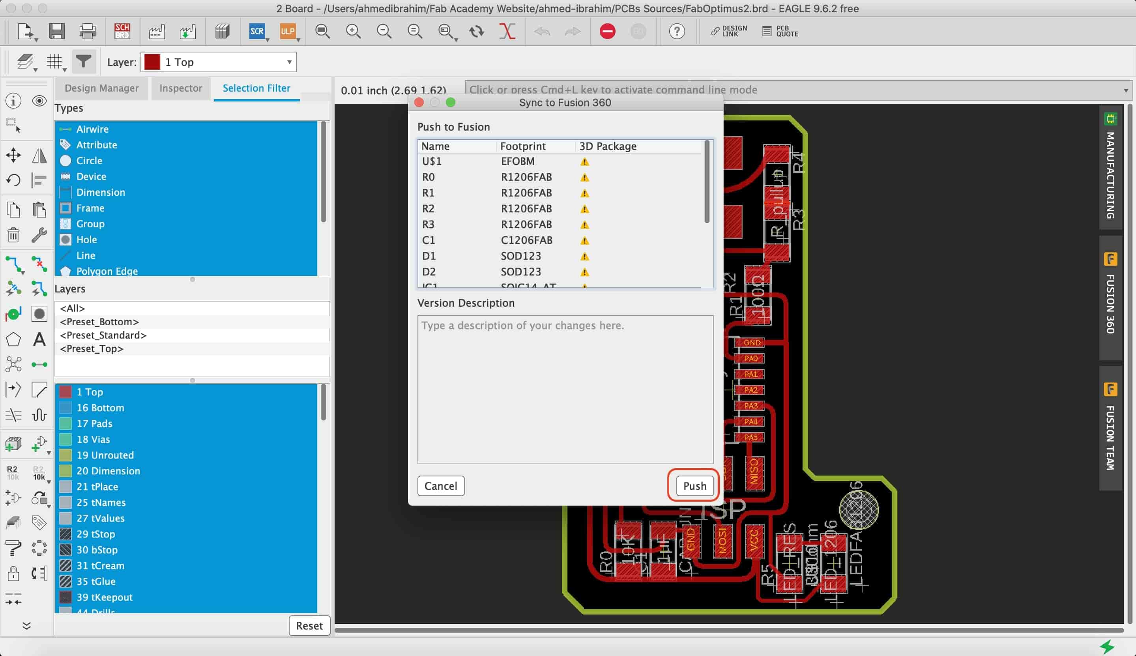
Task: Select the ULP user language program icon
Action: (x=289, y=30)
